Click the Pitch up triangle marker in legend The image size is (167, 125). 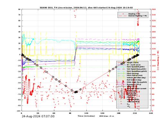pos(122,97)
